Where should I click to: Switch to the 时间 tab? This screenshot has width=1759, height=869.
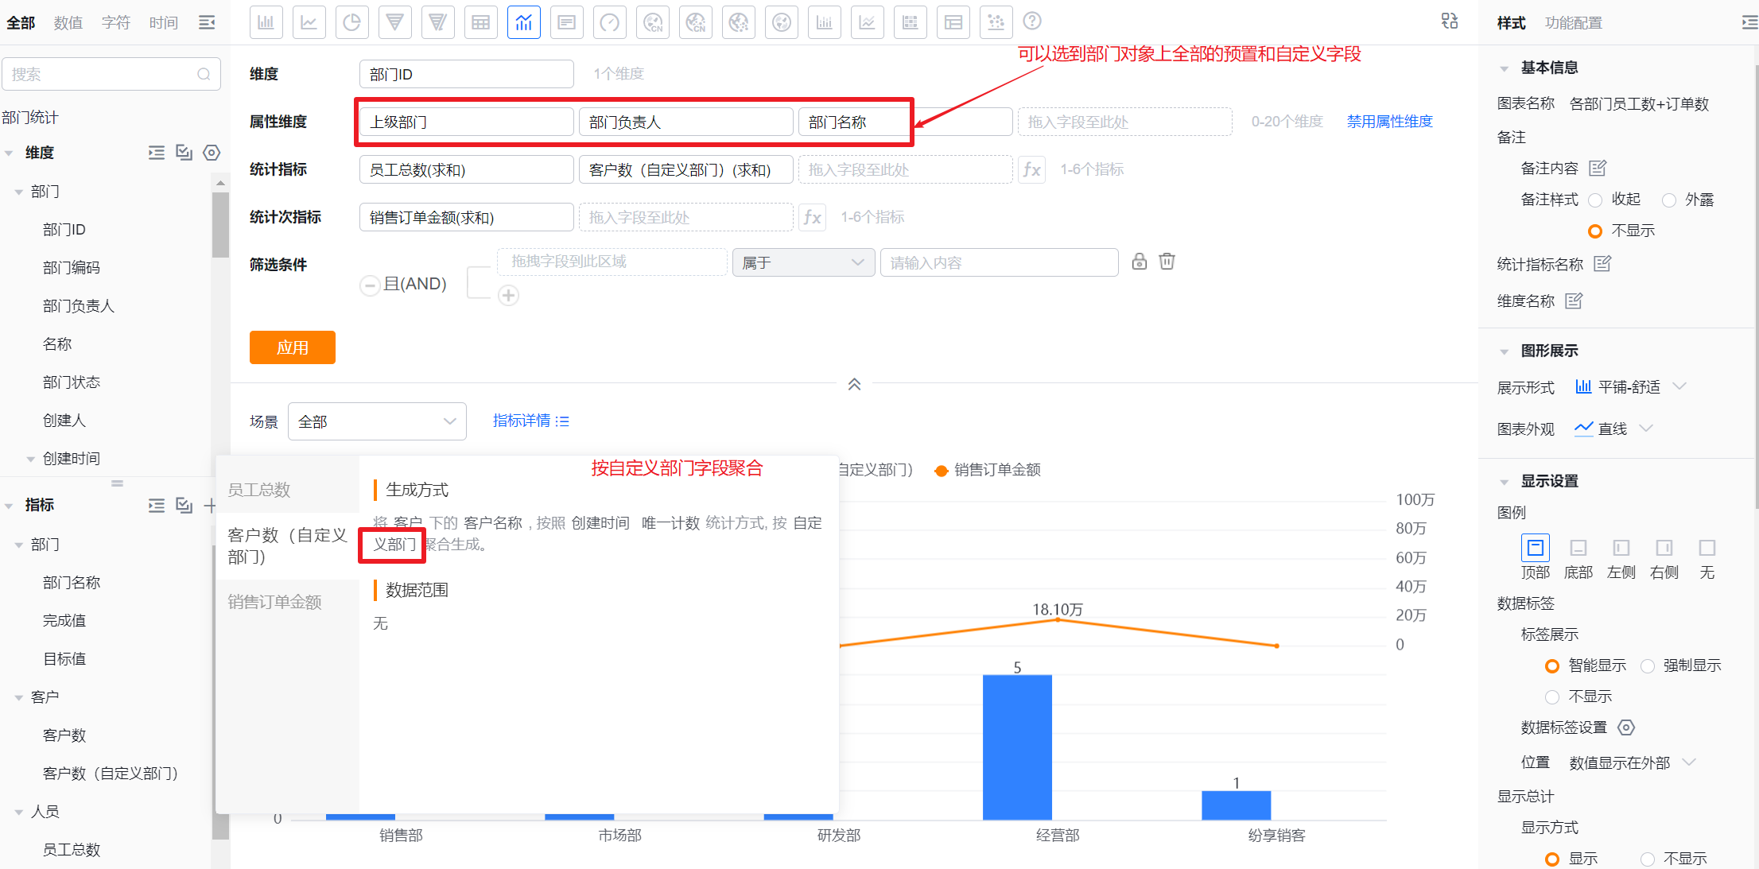click(163, 22)
